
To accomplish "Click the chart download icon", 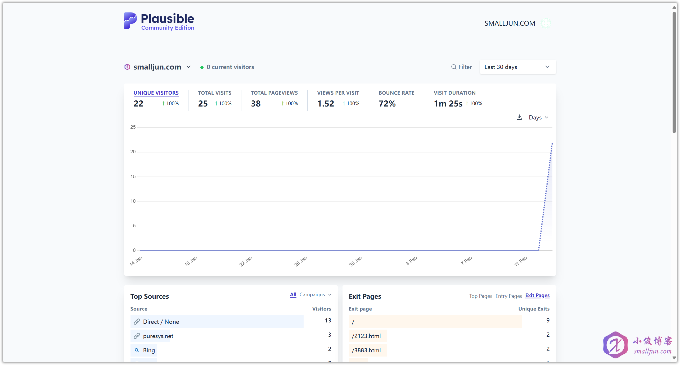I will [519, 117].
